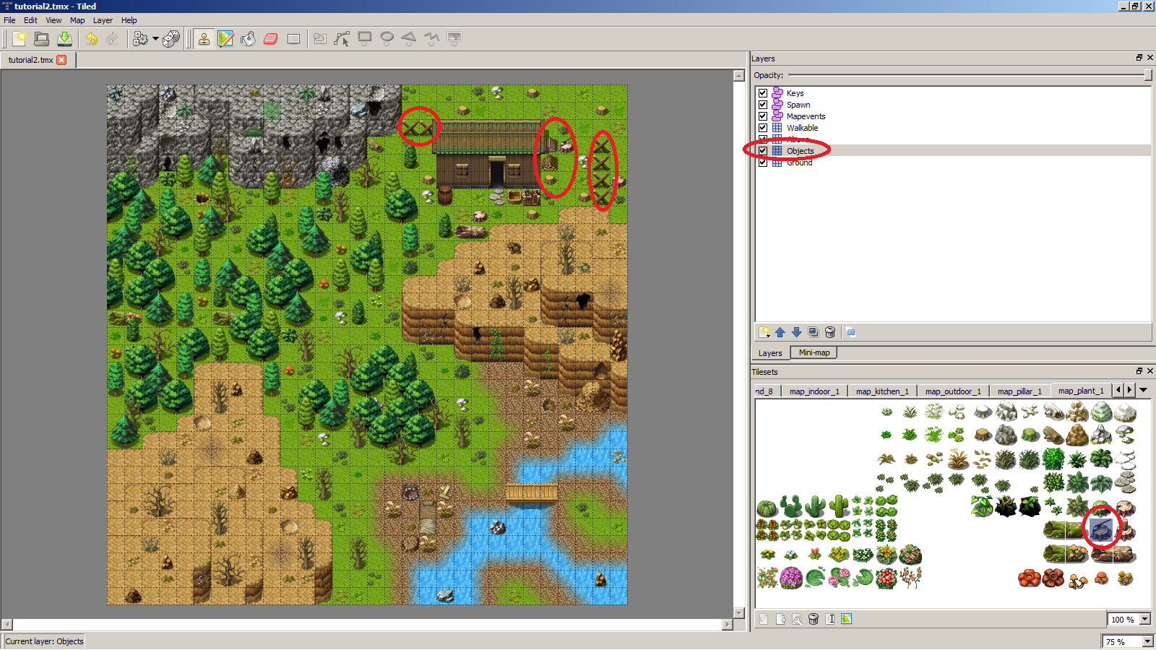Open the map_plant_1 tileset tab

(1081, 391)
